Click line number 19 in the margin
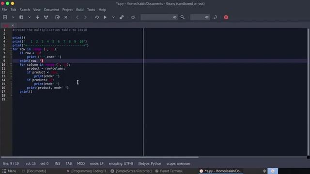 [3, 99]
